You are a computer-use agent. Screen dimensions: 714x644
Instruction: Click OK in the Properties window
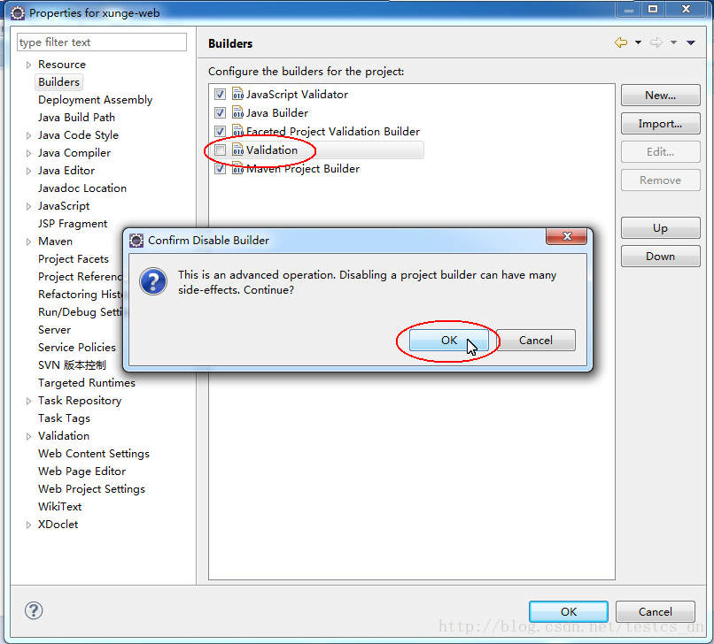click(569, 611)
